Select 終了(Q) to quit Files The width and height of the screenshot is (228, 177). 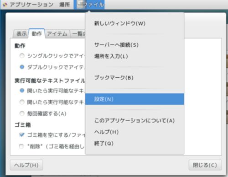[135, 143]
